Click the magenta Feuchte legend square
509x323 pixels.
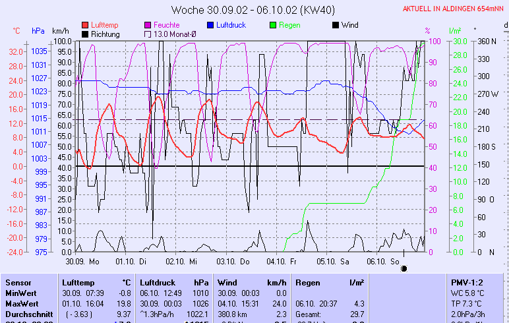148,25
